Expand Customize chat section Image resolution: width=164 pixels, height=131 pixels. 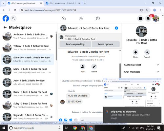coord(141,65)
